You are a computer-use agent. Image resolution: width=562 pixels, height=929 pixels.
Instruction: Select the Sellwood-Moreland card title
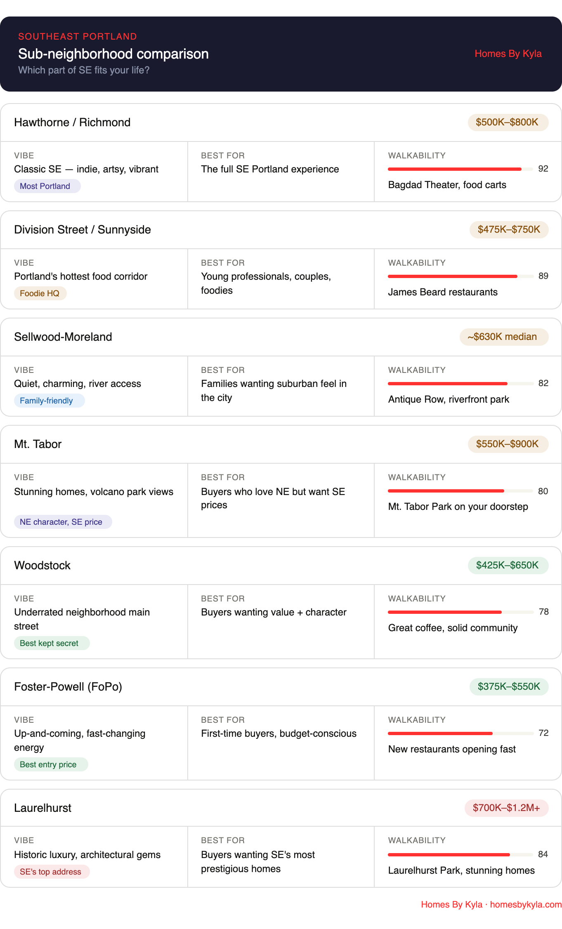click(63, 337)
